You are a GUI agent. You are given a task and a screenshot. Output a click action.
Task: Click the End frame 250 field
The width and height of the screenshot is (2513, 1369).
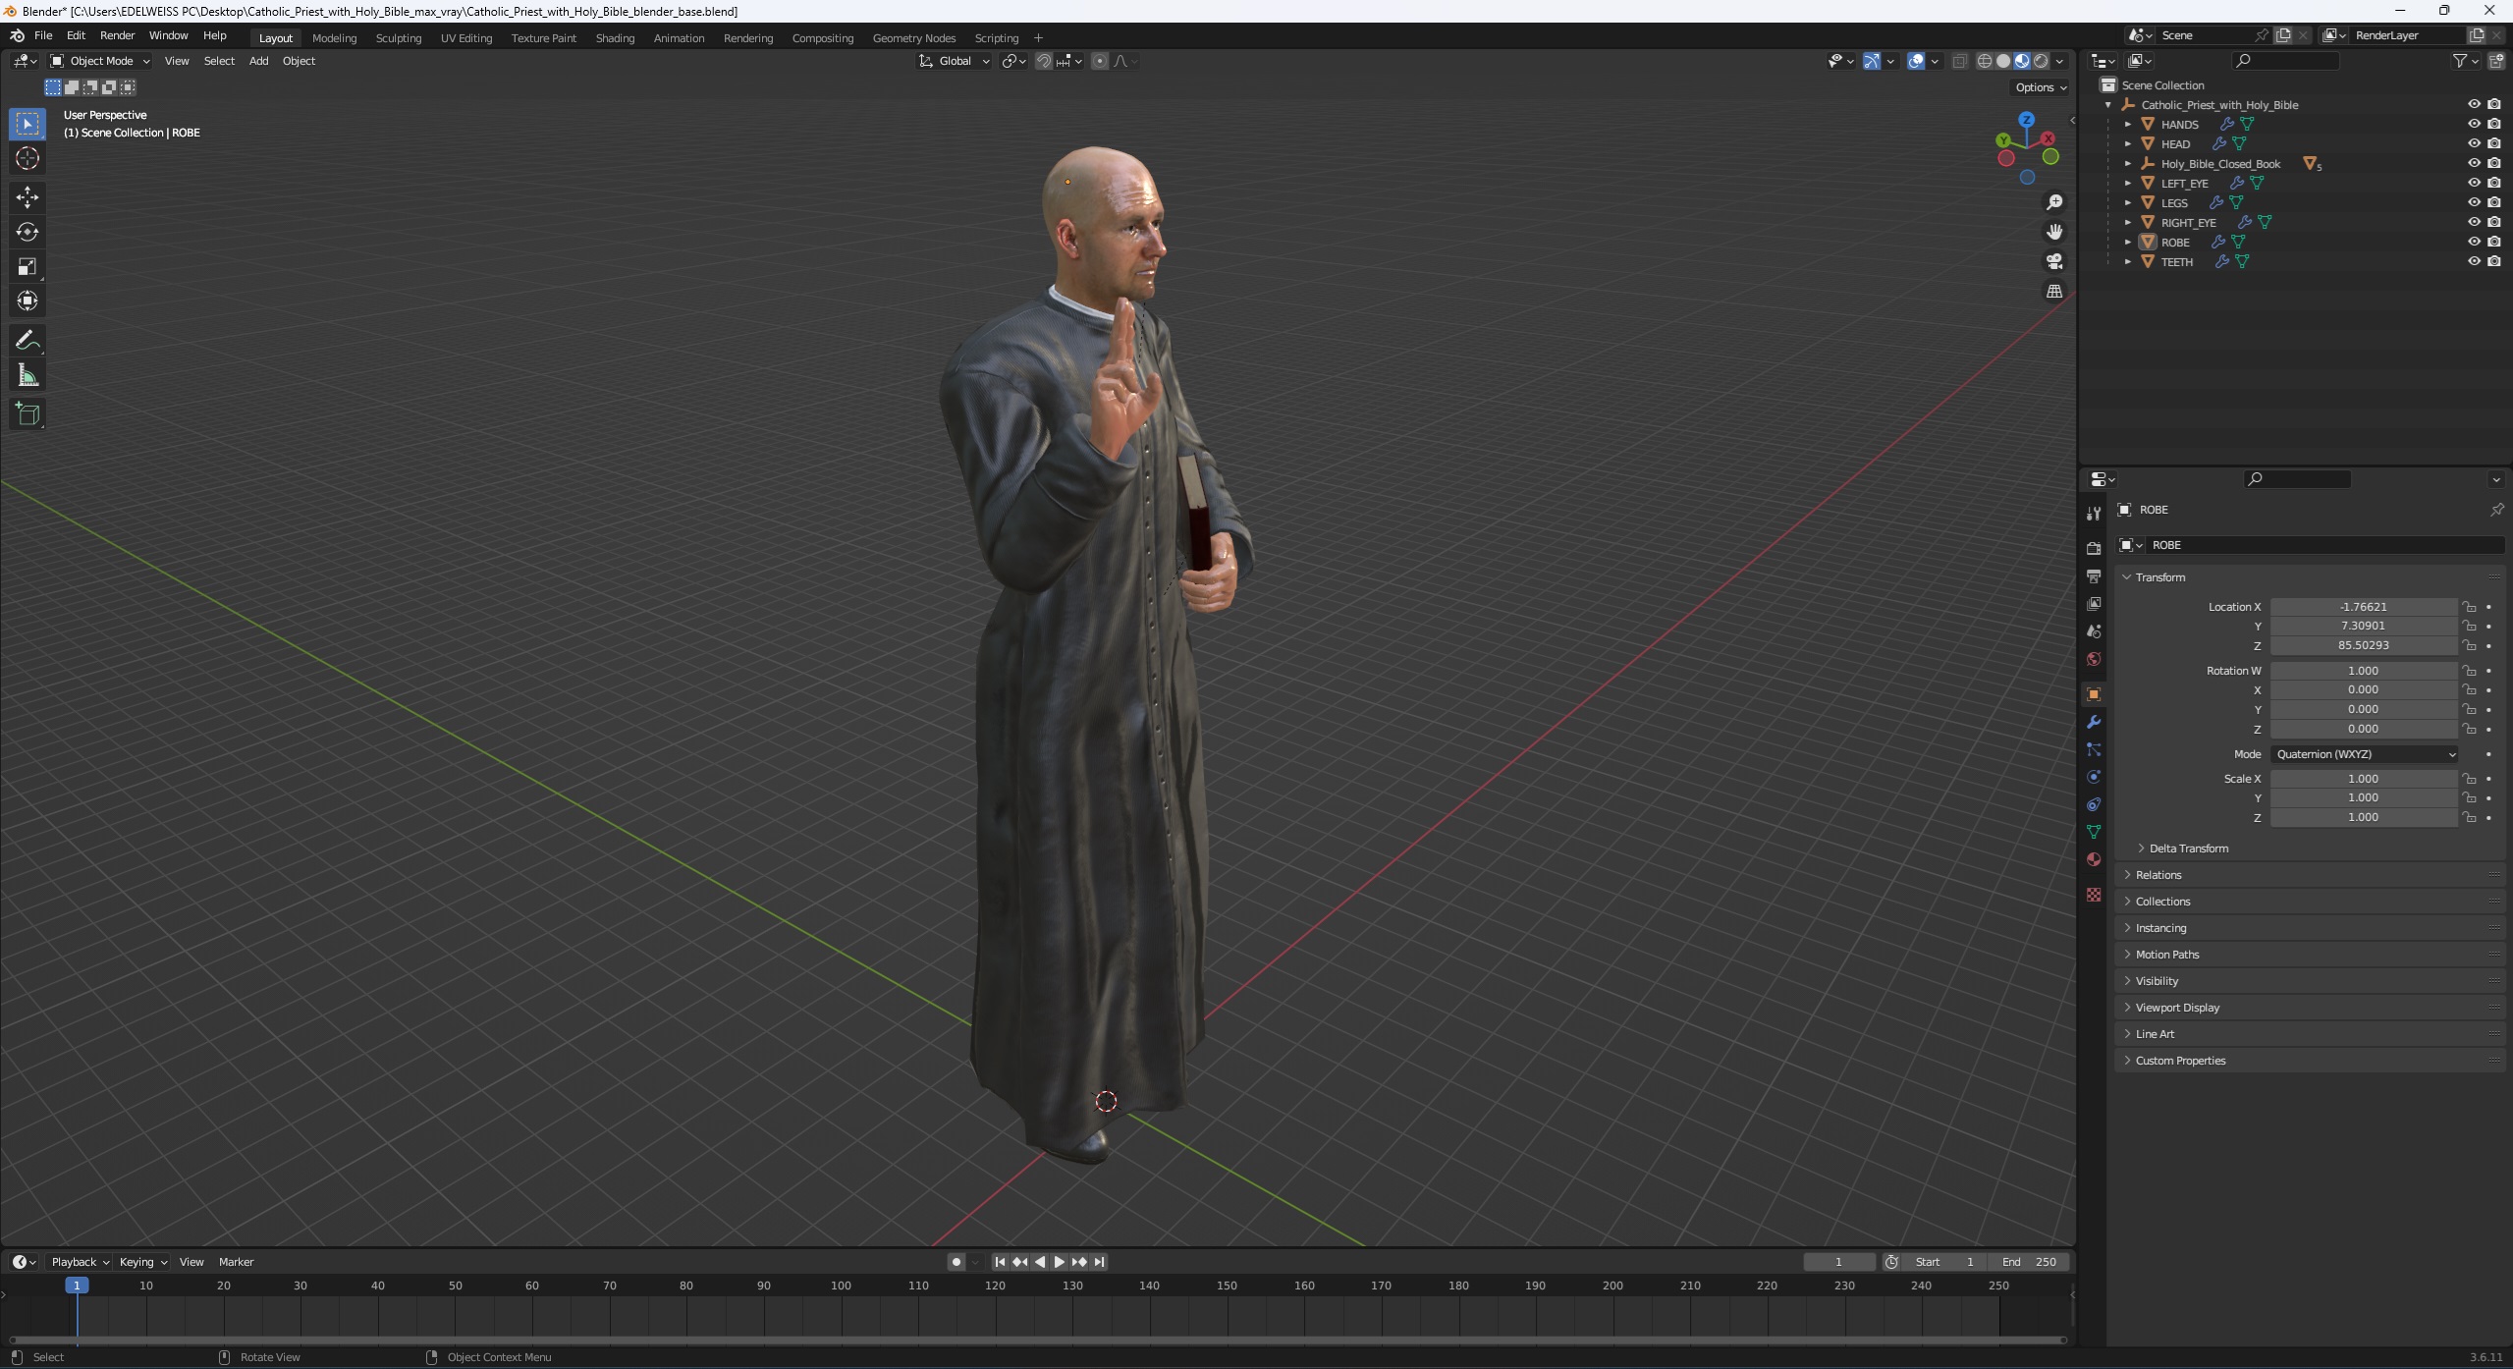coord(2029,1262)
